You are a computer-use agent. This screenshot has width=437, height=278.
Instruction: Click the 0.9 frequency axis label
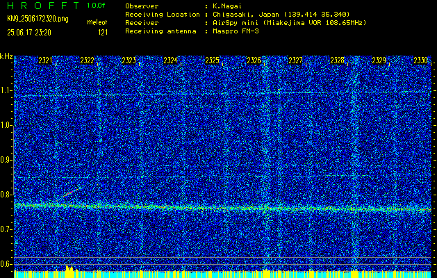tap(6, 160)
